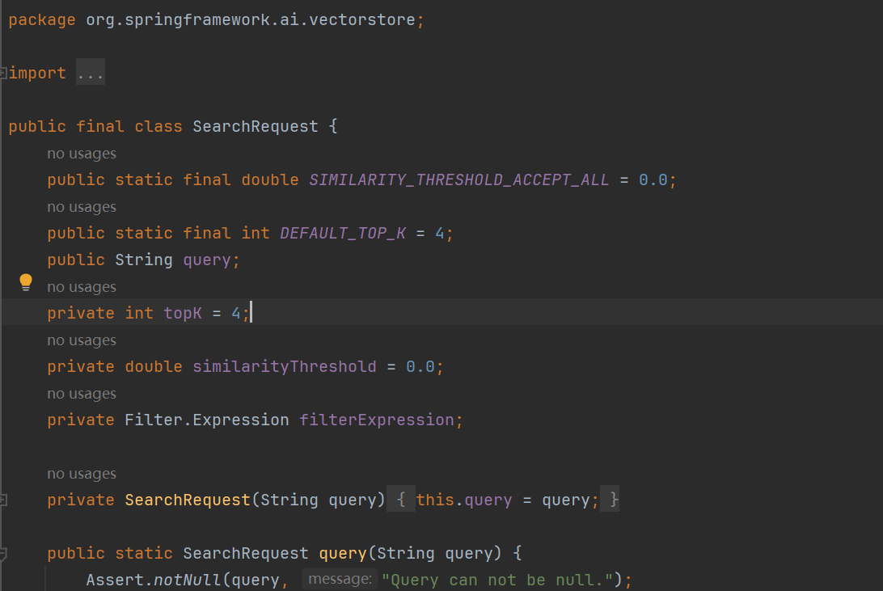This screenshot has width=883, height=591.
Task: Click "no usages" above filterExpression field
Action: coord(81,393)
